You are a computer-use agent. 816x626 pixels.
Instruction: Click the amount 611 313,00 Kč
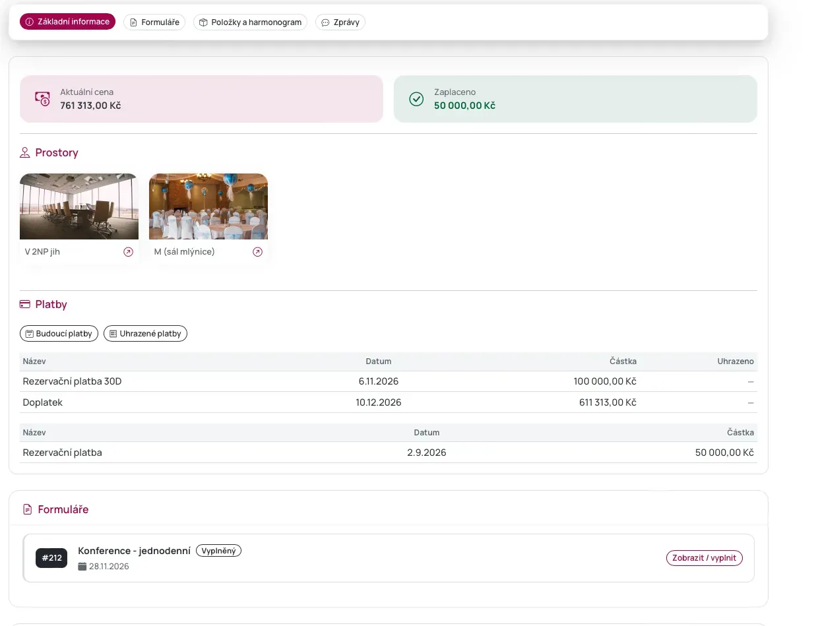click(608, 402)
